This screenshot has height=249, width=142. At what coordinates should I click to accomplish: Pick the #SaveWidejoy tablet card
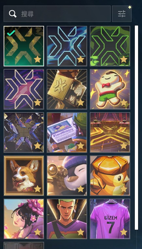pyautogui.click(x=67, y=133)
